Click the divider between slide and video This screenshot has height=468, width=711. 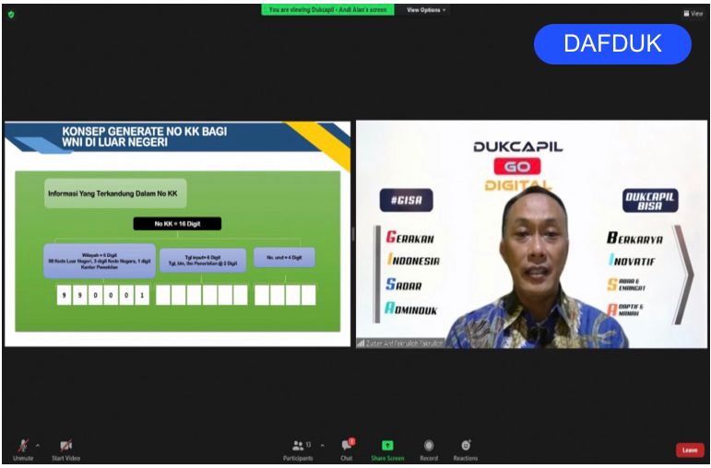pyautogui.click(x=353, y=234)
